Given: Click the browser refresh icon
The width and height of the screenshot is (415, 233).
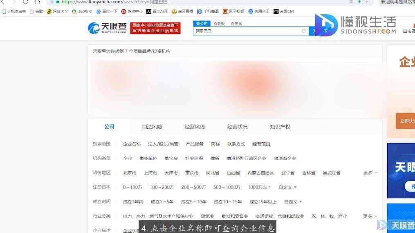Looking at the screenshot, I should [25, 2].
